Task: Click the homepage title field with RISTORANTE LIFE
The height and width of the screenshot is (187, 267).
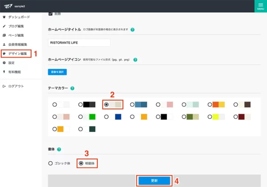Action: (x=79, y=43)
